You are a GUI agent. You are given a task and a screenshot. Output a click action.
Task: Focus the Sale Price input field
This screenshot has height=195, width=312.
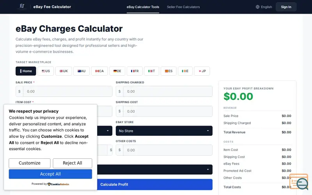[64, 91]
